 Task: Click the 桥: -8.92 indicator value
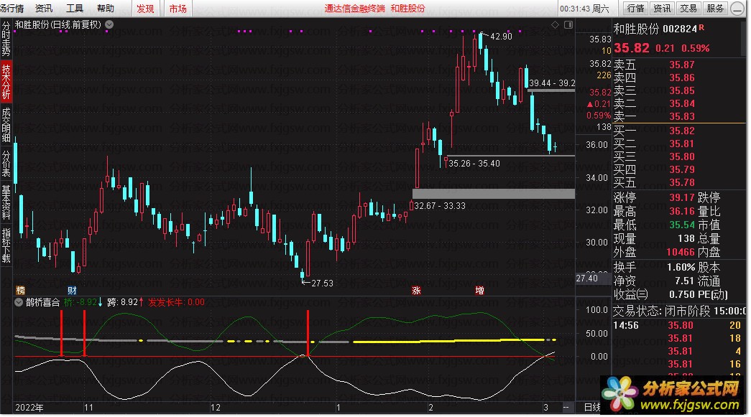tap(83, 302)
